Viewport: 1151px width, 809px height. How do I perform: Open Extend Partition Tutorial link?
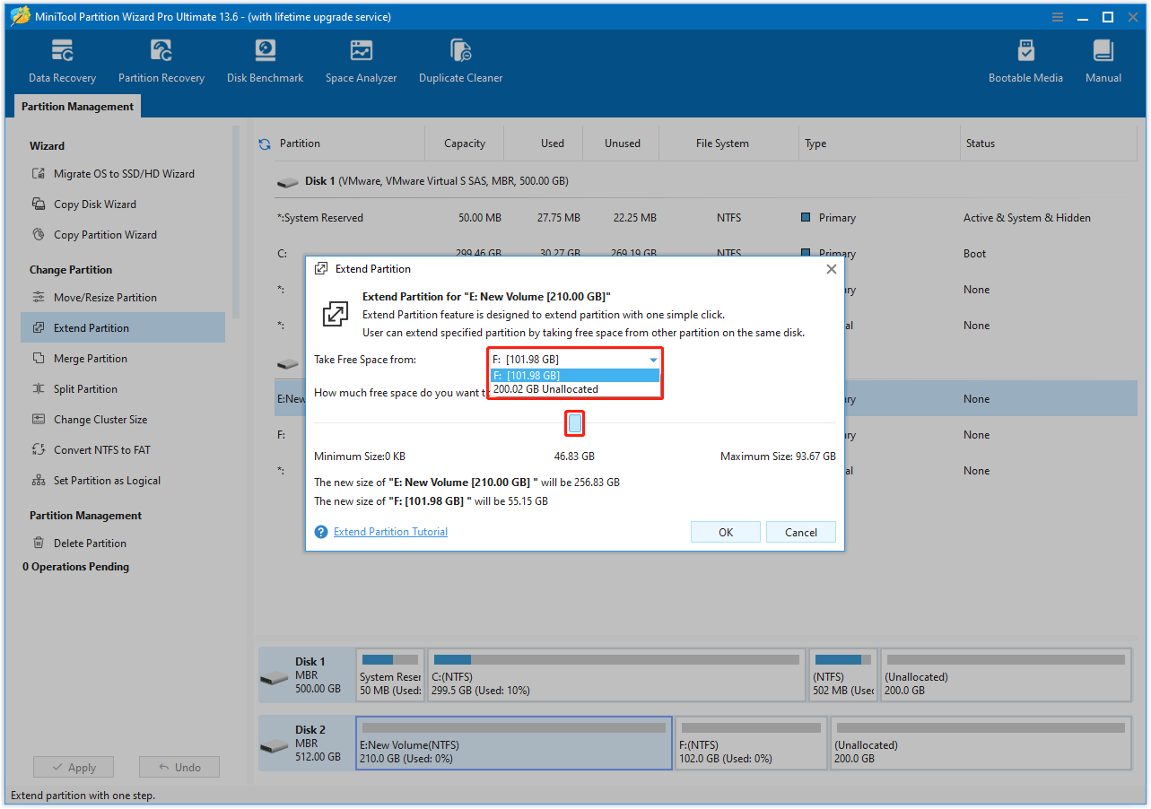click(390, 532)
